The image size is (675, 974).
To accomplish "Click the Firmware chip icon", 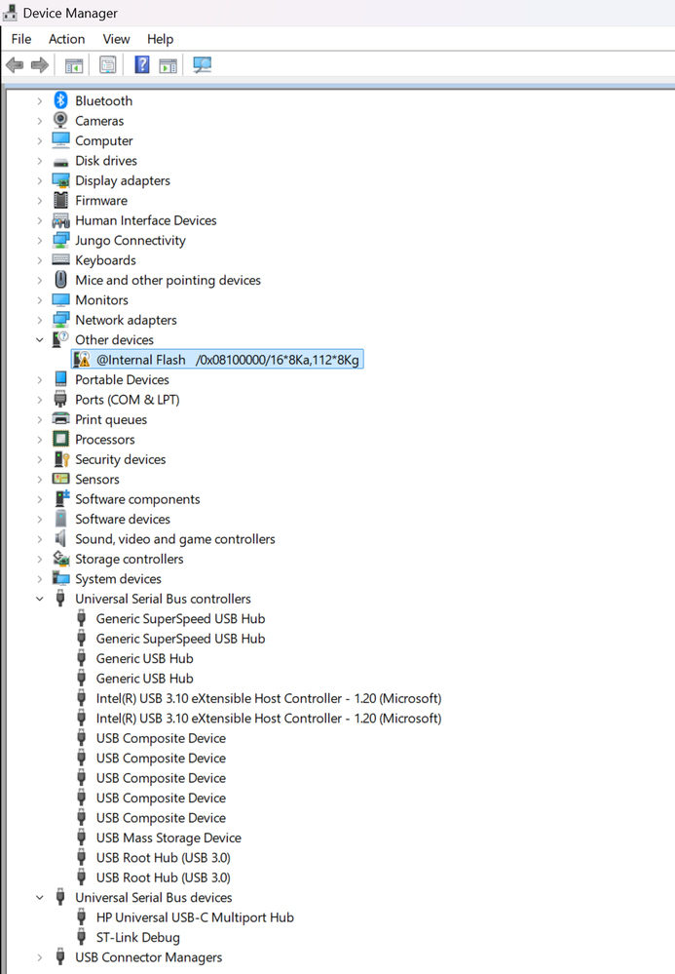I will 60,200.
